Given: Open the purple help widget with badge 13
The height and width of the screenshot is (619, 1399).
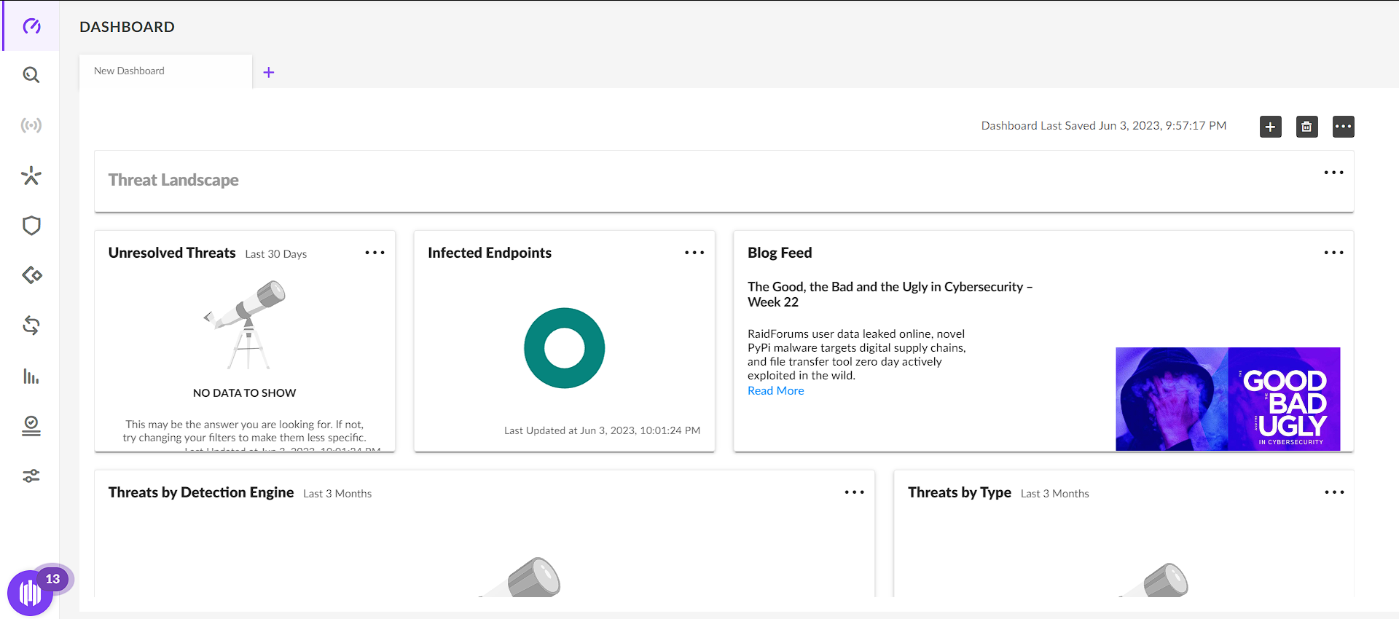Looking at the screenshot, I should [30, 592].
